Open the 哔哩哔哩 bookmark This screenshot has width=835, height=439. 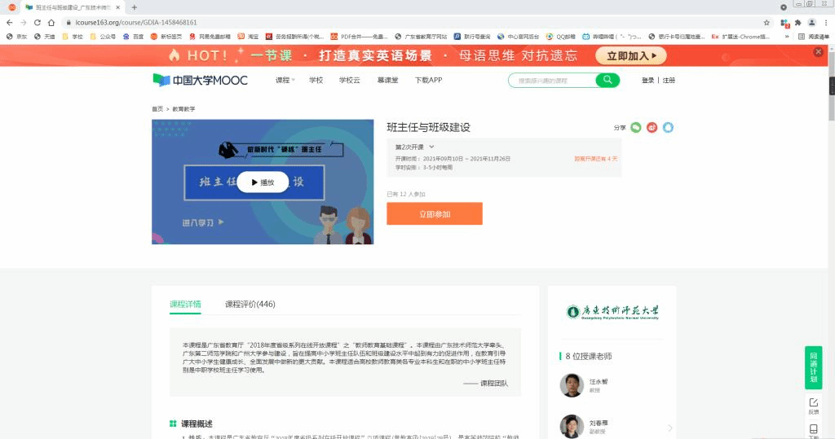[x=612, y=37]
